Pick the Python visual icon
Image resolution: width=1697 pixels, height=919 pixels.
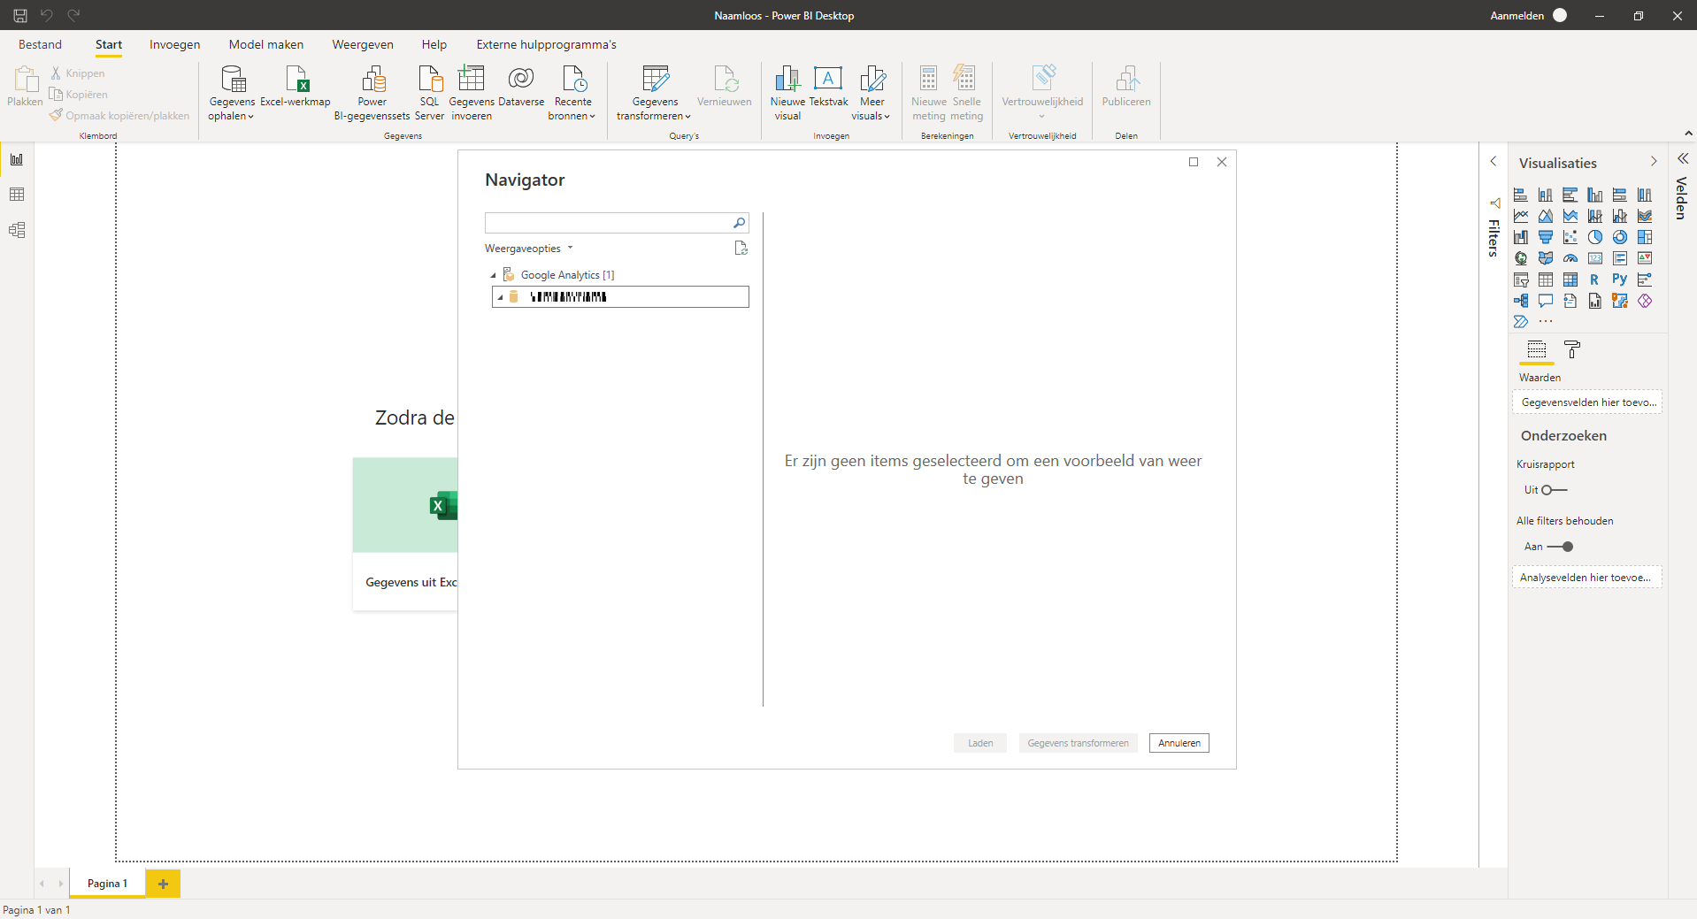[x=1620, y=280]
